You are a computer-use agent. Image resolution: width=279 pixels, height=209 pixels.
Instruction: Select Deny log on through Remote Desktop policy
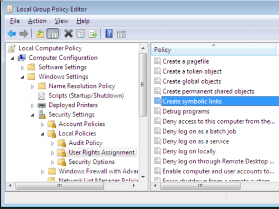[x=218, y=161]
